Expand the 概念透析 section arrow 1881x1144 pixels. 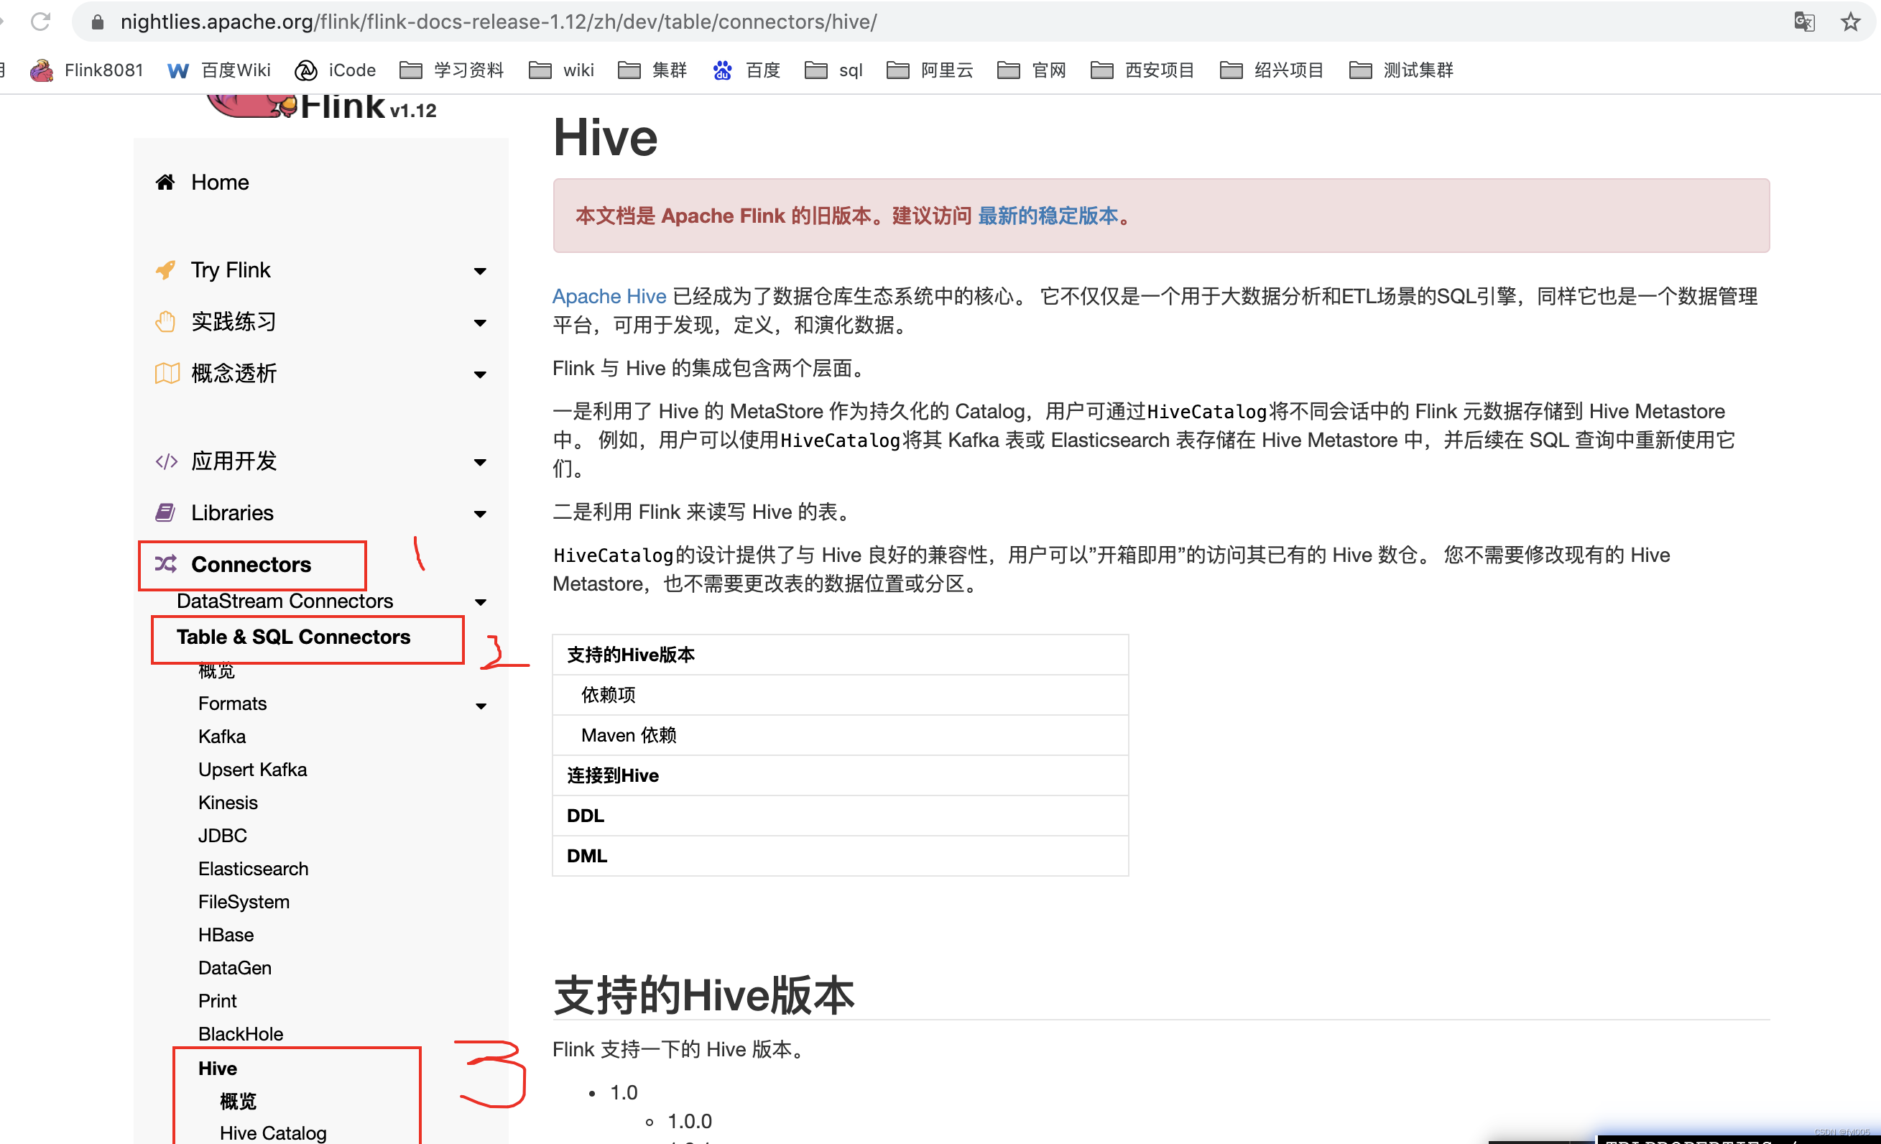[480, 374]
